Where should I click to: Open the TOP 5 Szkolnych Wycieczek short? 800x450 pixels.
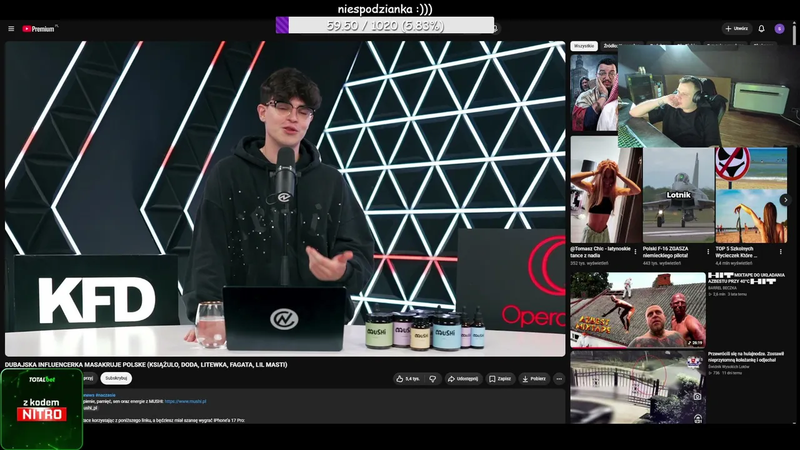751,196
